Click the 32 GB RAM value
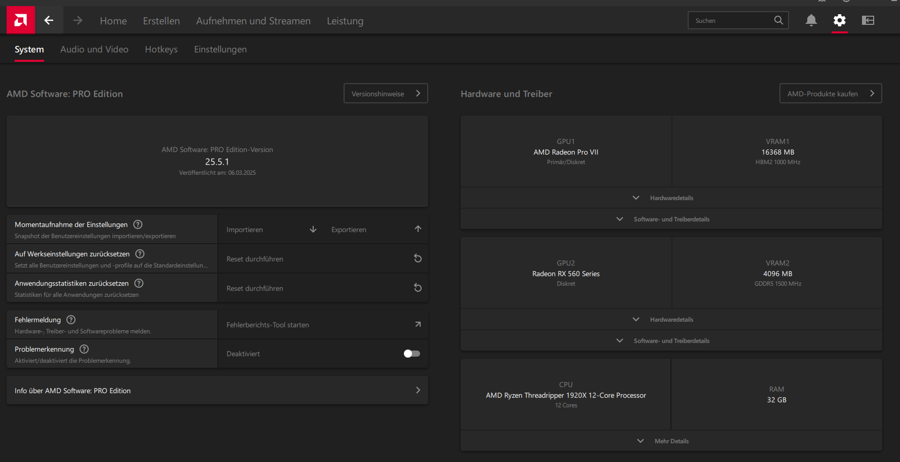 click(x=777, y=400)
